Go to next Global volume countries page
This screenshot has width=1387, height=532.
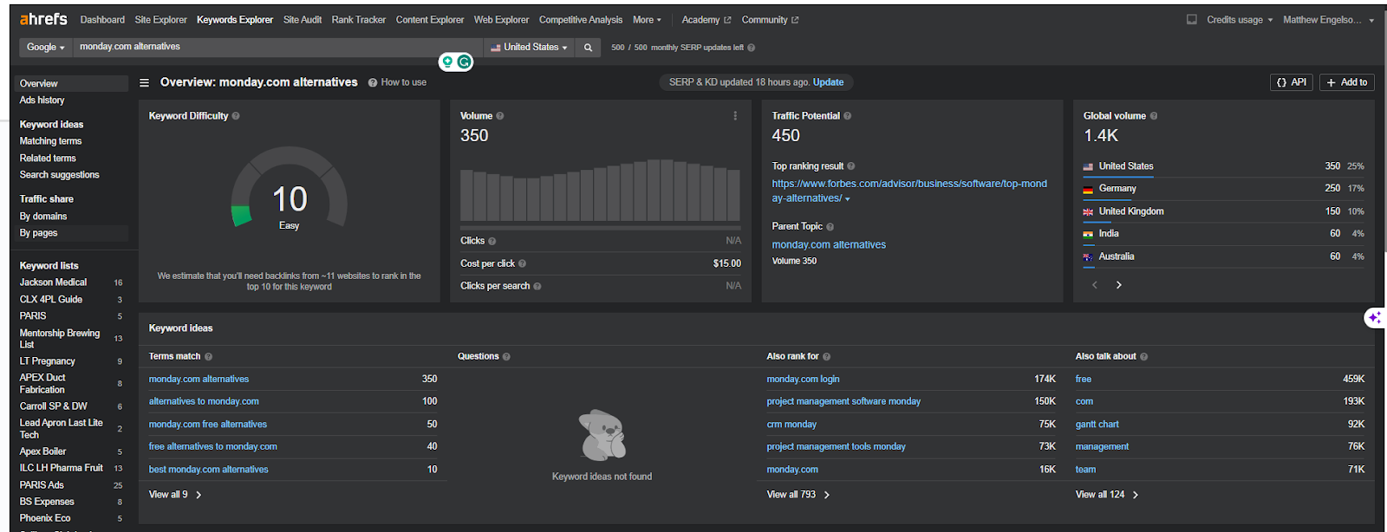click(1118, 285)
